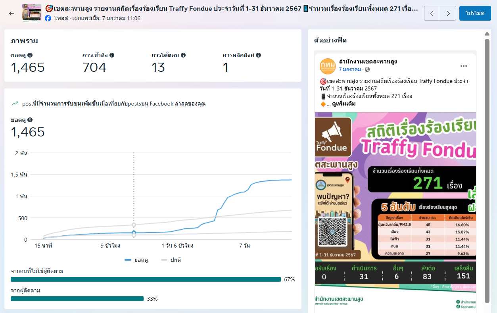
Task: Toggle the ยอดดู legend entry
Action: [x=136, y=260]
